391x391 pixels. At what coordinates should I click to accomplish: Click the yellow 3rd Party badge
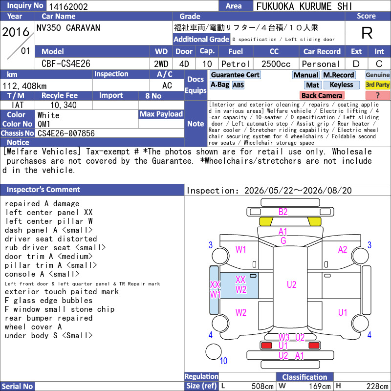click(x=377, y=85)
